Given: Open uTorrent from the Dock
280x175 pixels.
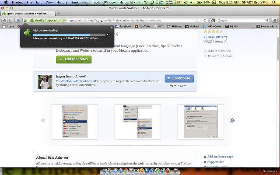Looking at the screenshot, I should (157, 170).
